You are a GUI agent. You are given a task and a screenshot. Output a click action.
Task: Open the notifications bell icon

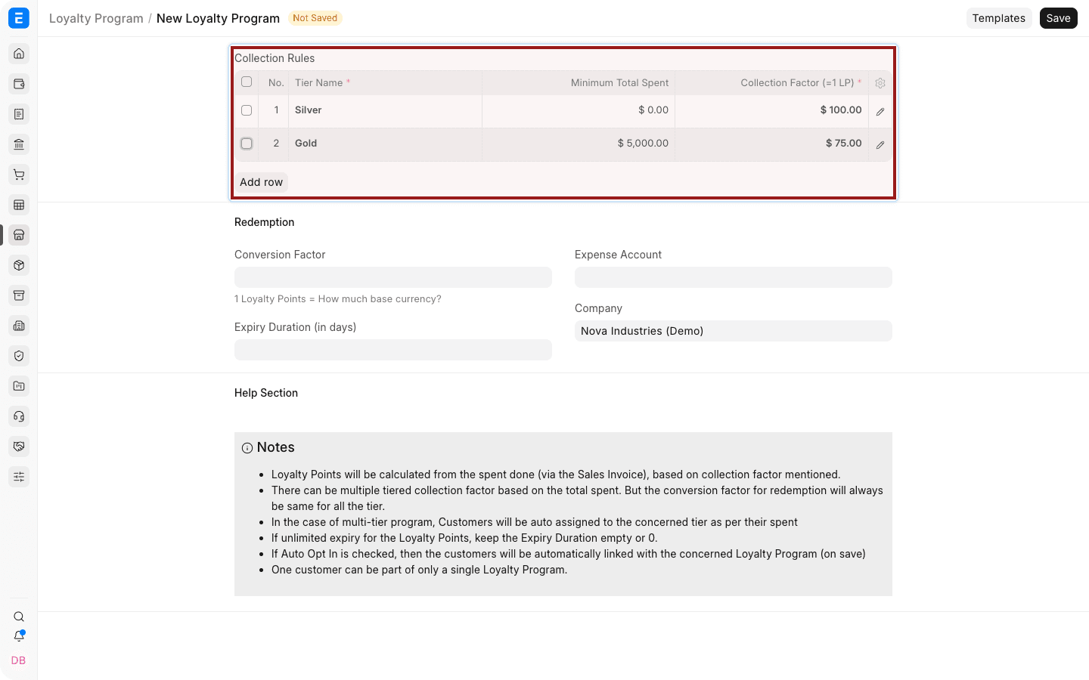(x=19, y=636)
